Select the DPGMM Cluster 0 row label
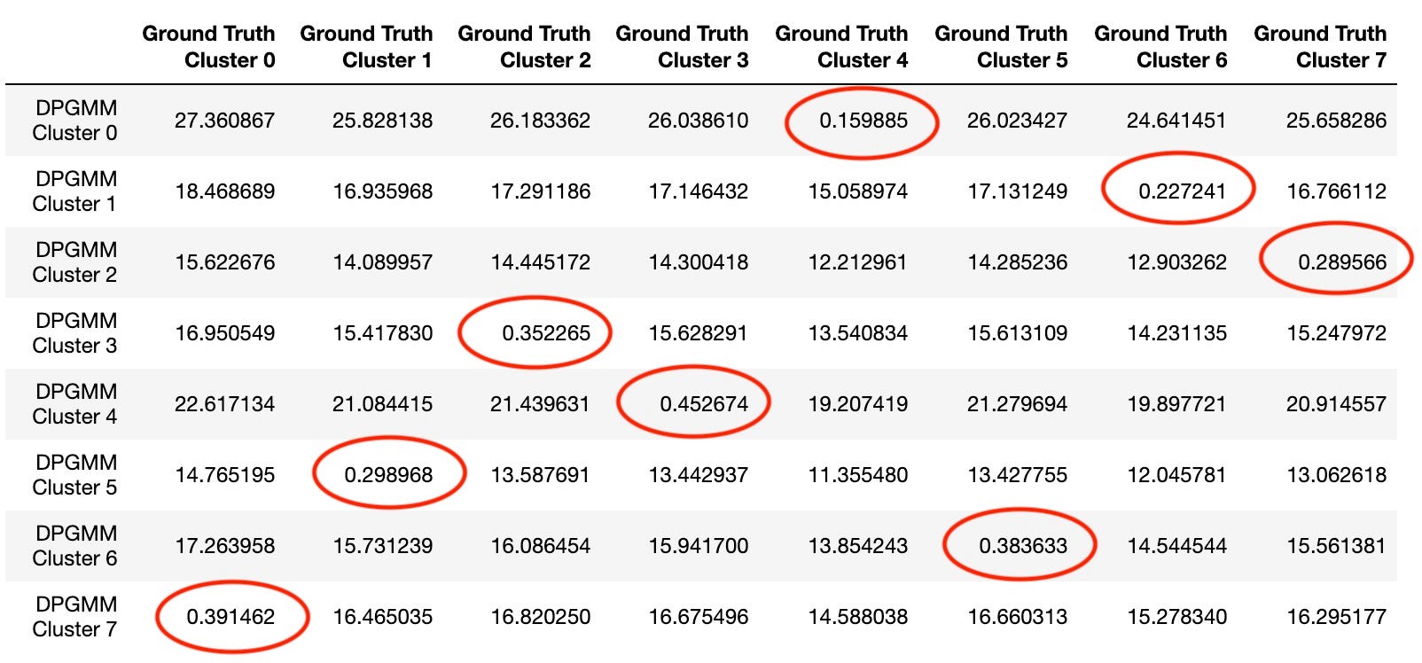Viewport: 1422px width, 663px height. (x=74, y=121)
